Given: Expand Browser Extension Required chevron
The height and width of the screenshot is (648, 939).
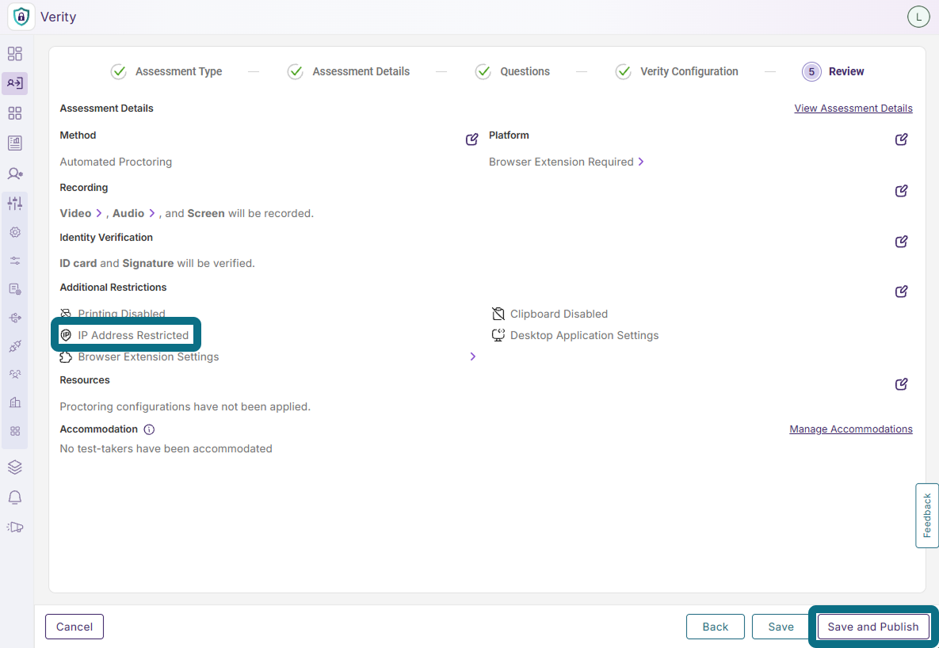Looking at the screenshot, I should tap(641, 162).
